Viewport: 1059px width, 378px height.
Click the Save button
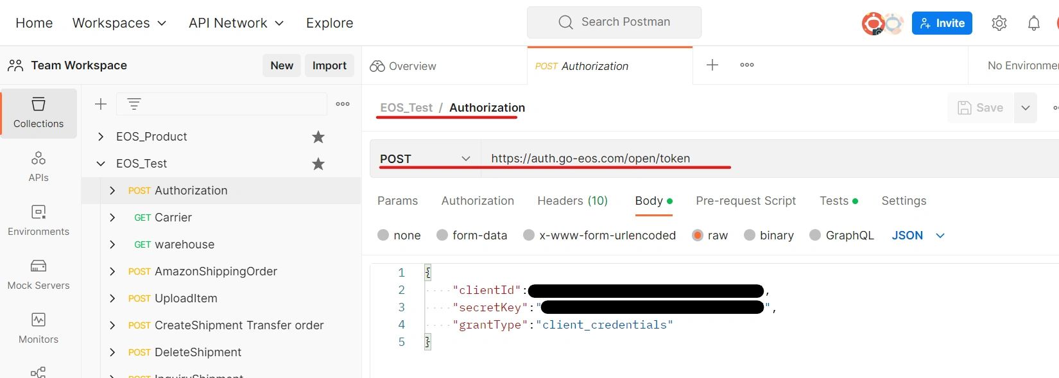click(x=980, y=108)
